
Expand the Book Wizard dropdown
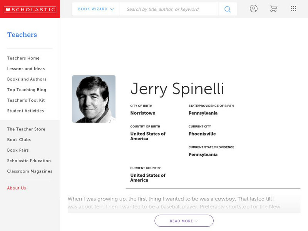(x=96, y=9)
